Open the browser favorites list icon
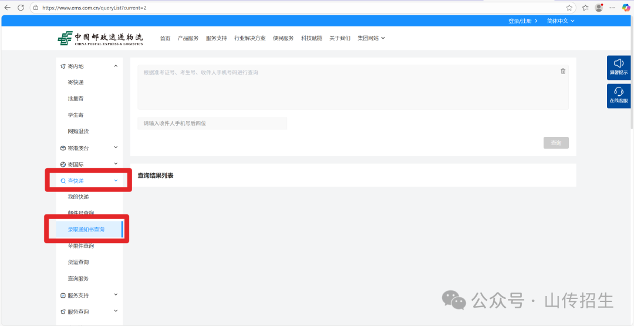Image resolution: width=634 pixels, height=326 pixels. 585,8
